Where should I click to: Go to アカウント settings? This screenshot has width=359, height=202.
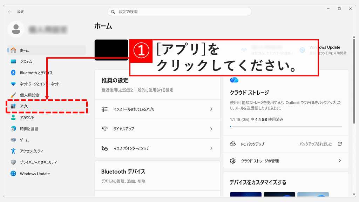pyautogui.click(x=47, y=117)
